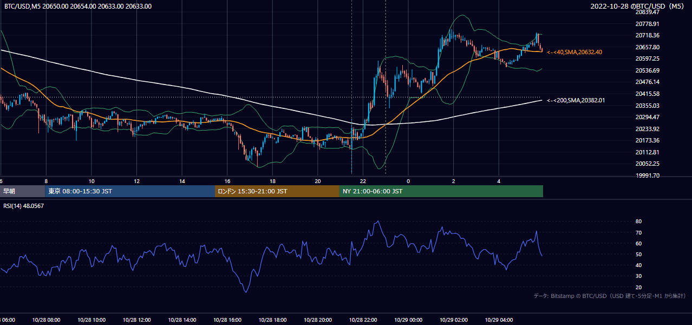
Task: Click RSI axis level 70
Action: pos(639,232)
